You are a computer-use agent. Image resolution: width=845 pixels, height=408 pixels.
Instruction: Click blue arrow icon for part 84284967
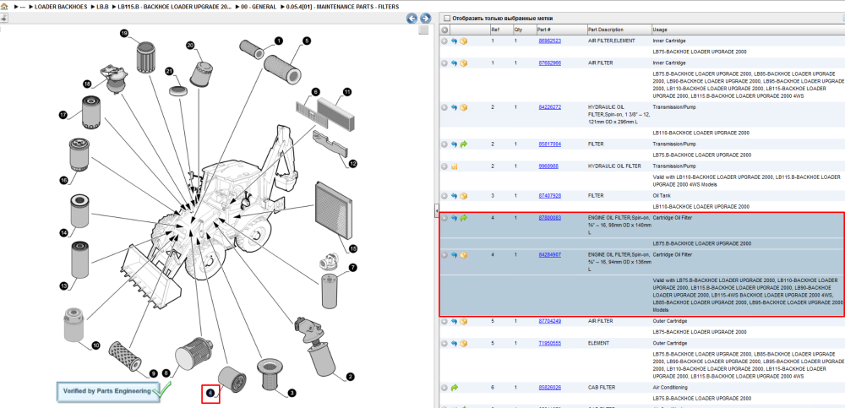(454, 254)
